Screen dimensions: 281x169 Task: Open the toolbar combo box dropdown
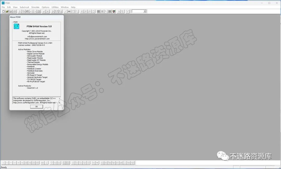[x=145, y=11]
